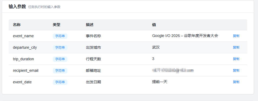258x101 pixels.
Task: Click the description 邮箱地址
Action: (93, 71)
